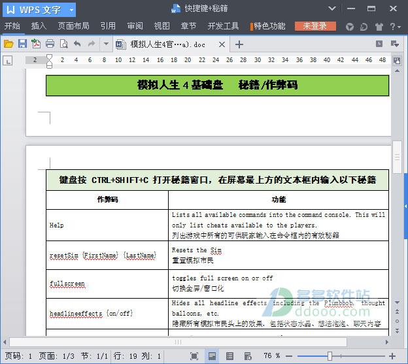
Task: Click the green title banner 模拟人生 4 基础盘
Action: 218,86
